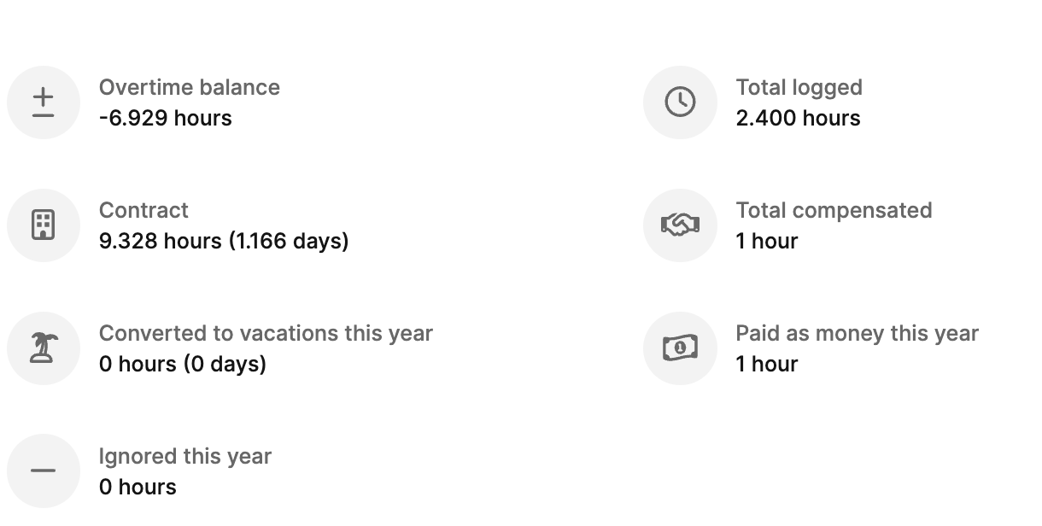The width and height of the screenshot is (1042, 526).
Task: Click the handshake Total compensated icon
Action: [x=680, y=225]
